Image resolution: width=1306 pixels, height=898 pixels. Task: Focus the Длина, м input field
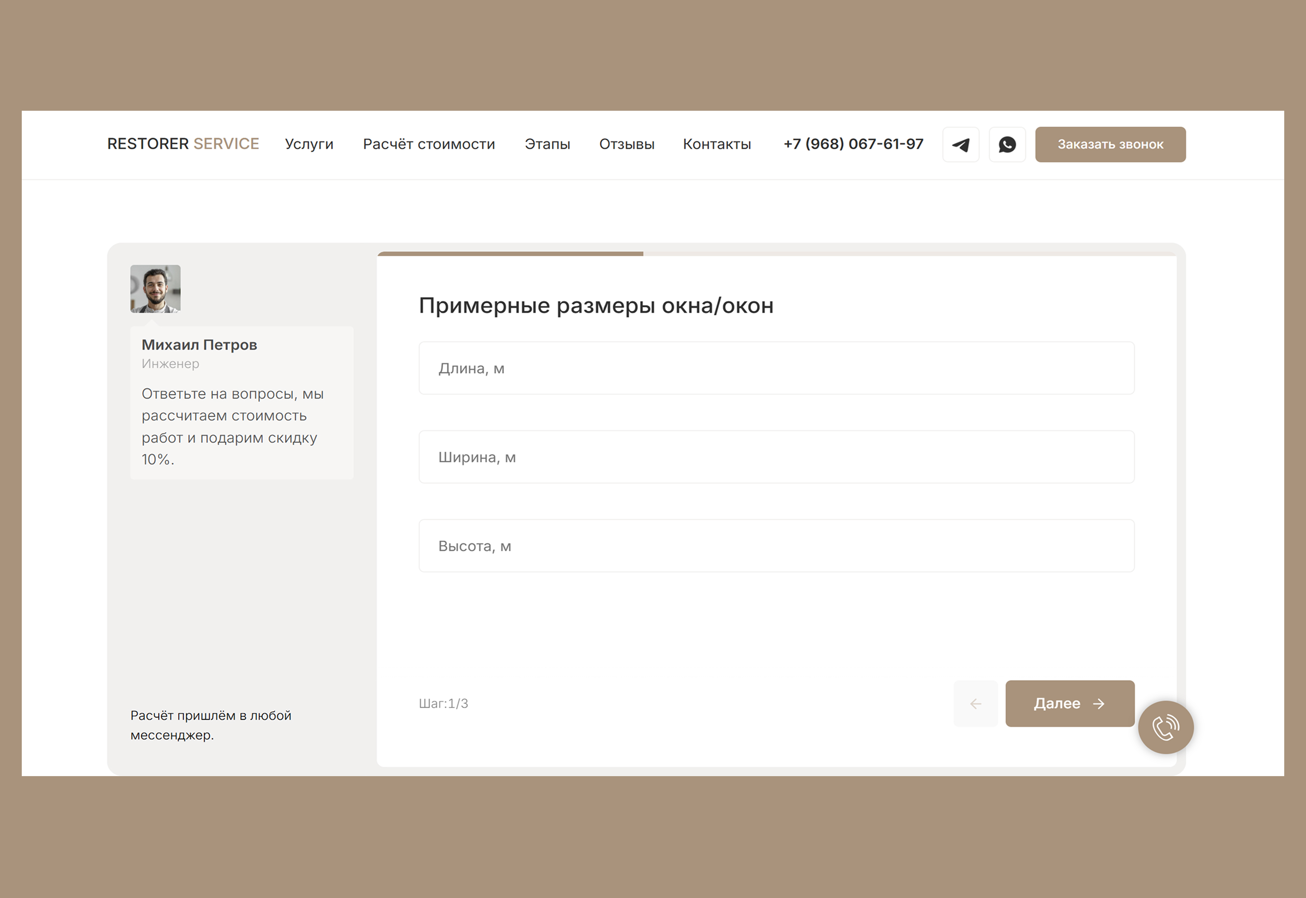click(776, 368)
